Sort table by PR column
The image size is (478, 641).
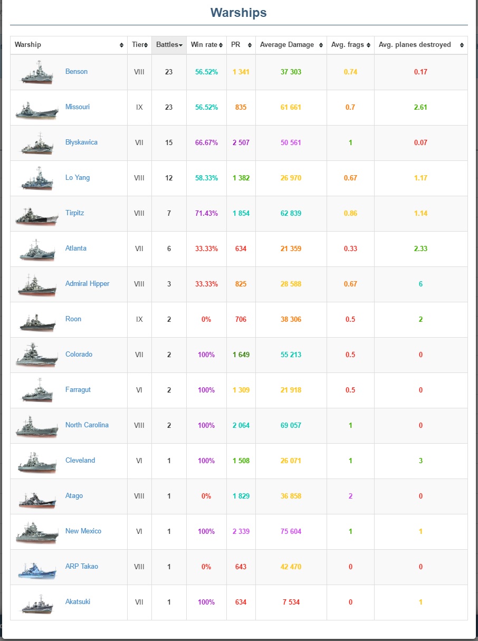[241, 45]
